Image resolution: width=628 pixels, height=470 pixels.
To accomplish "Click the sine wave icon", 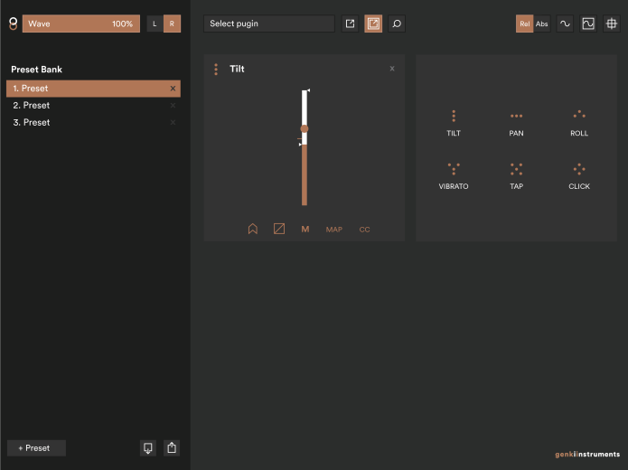I will click(565, 23).
